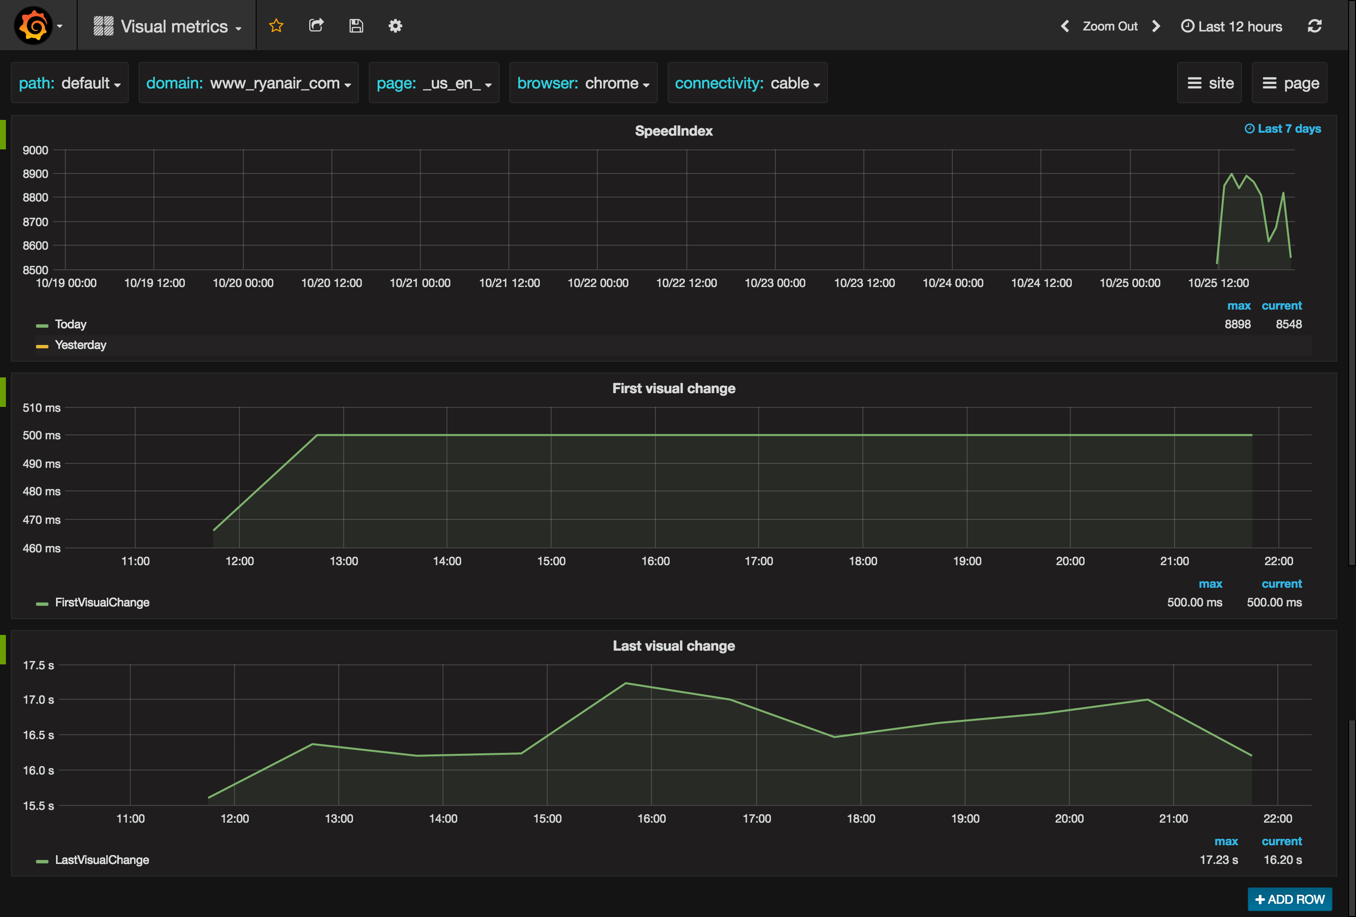The width and height of the screenshot is (1356, 917).
Task: Star this dashboard as favorite
Action: tap(276, 26)
